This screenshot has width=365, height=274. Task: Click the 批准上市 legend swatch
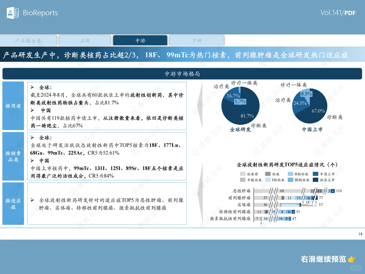[316, 180]
